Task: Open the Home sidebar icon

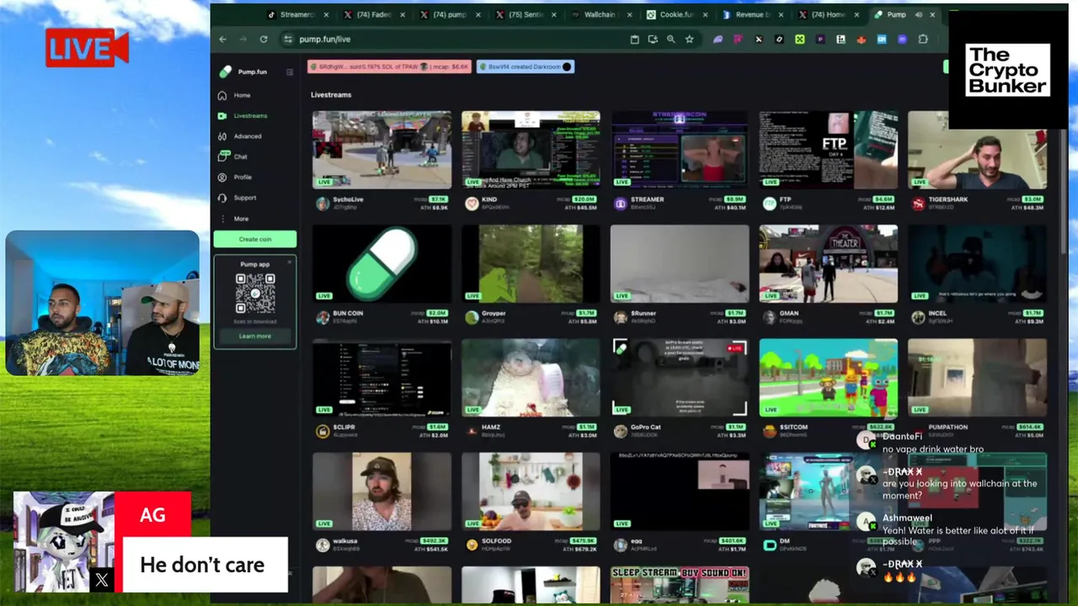Action: 222,95
